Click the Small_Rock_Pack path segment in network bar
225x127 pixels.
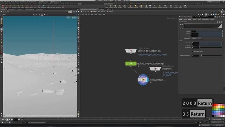click(98, 12)
